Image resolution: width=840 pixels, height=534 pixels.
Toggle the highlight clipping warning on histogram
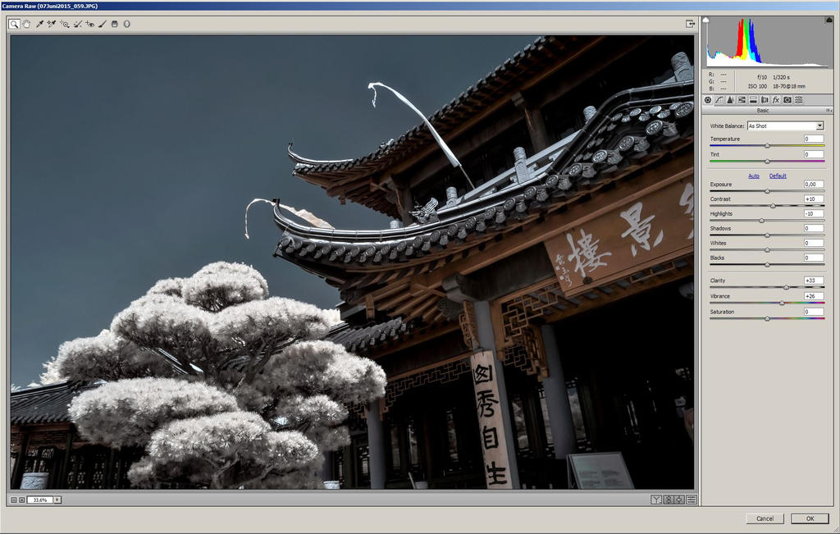click(829, 19)
